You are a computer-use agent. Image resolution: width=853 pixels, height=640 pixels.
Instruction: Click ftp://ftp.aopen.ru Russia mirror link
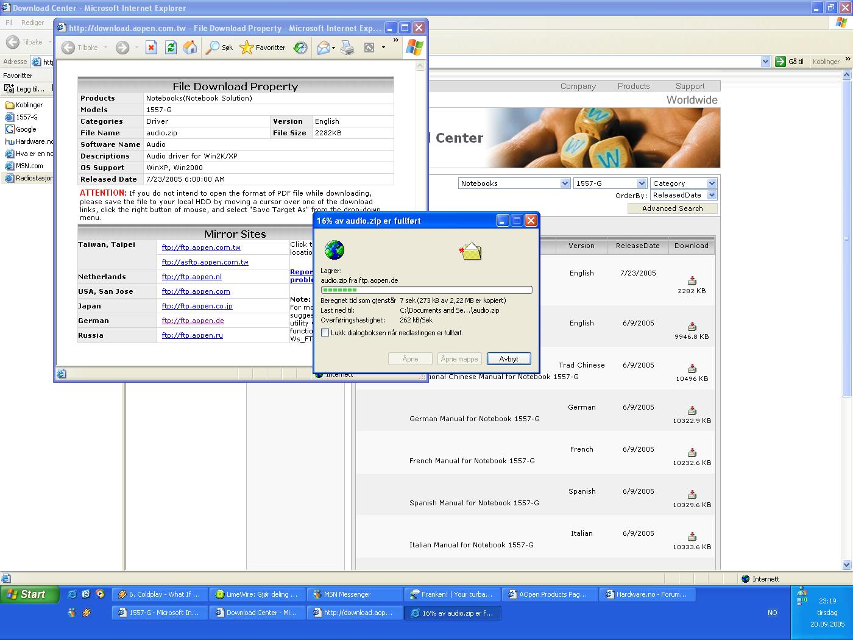point(192,335)
